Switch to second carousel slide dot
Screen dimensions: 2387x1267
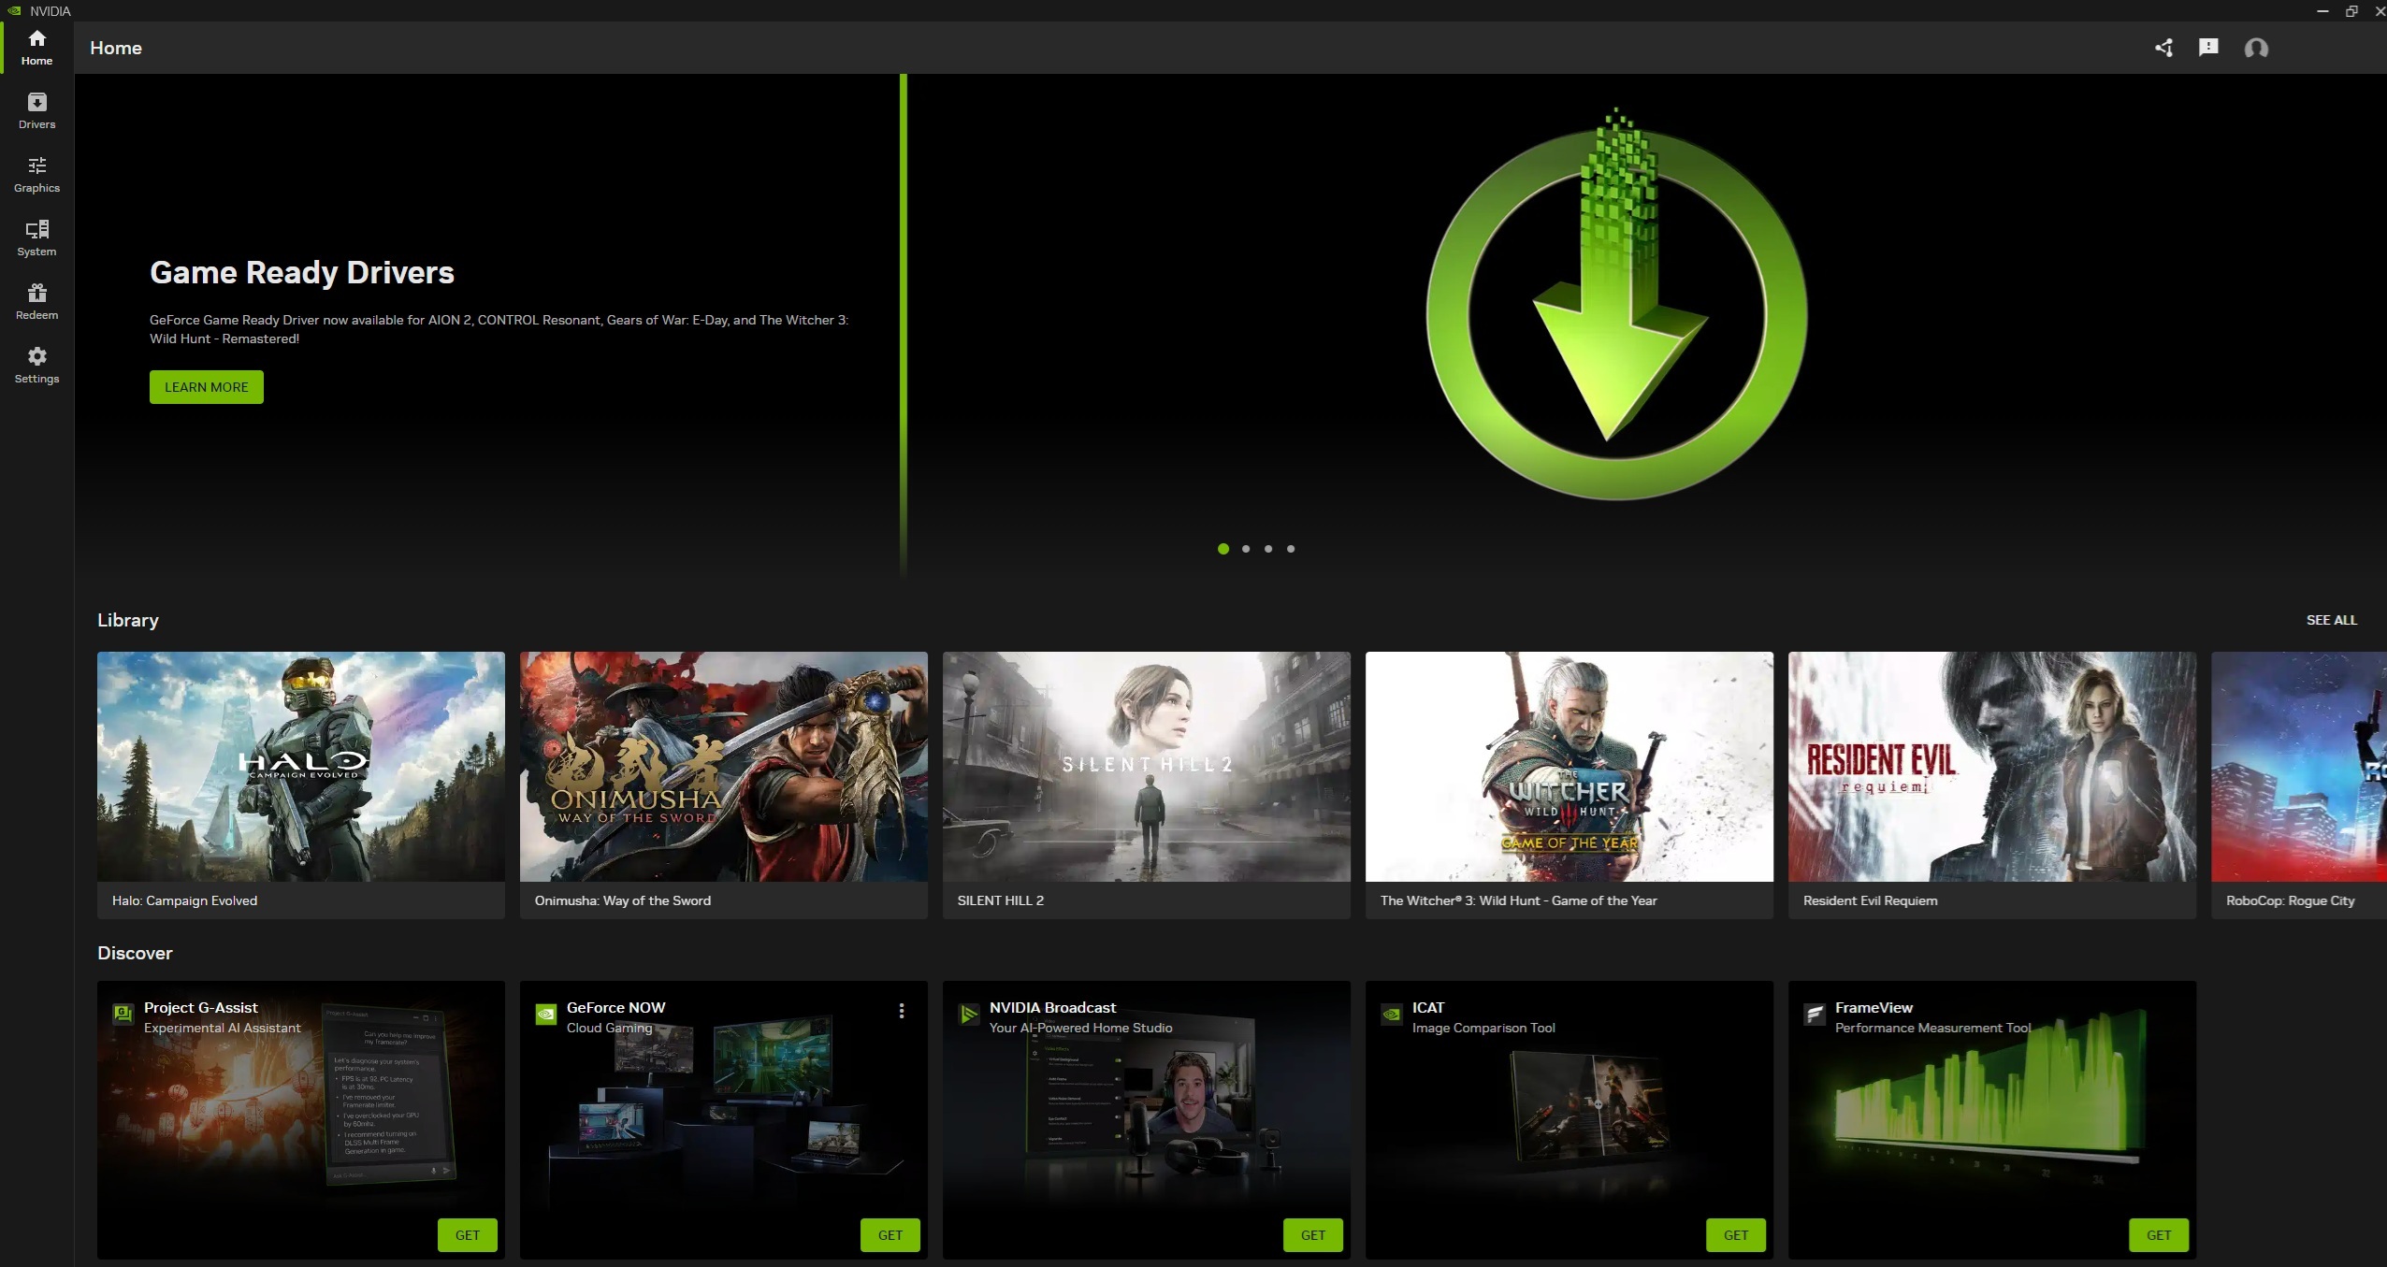pyautogui.click(x=1246, y=549)
